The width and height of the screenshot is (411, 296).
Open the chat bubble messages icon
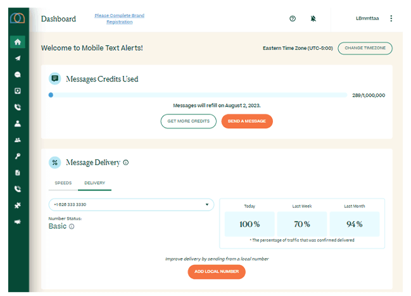18,75
